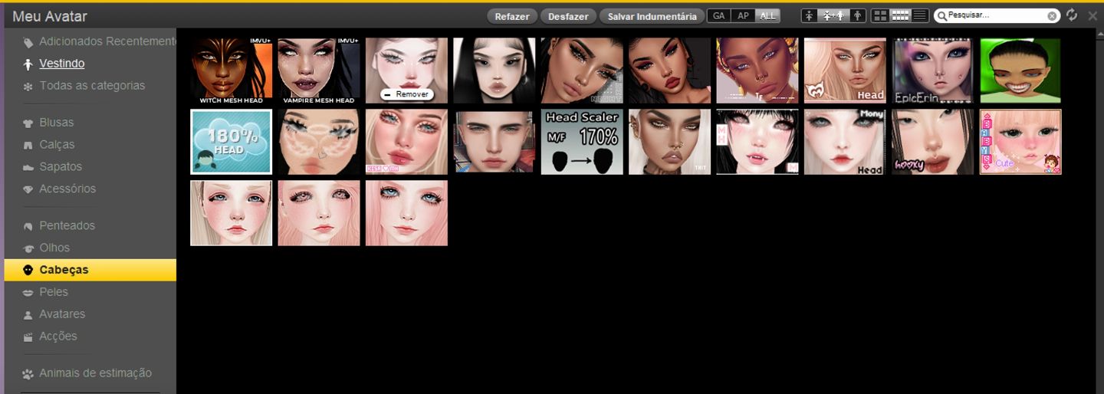Image resolution: width=1104 pixels, height=394 pixels.
Task: Clear the search field text
Action: (1053, 15)
